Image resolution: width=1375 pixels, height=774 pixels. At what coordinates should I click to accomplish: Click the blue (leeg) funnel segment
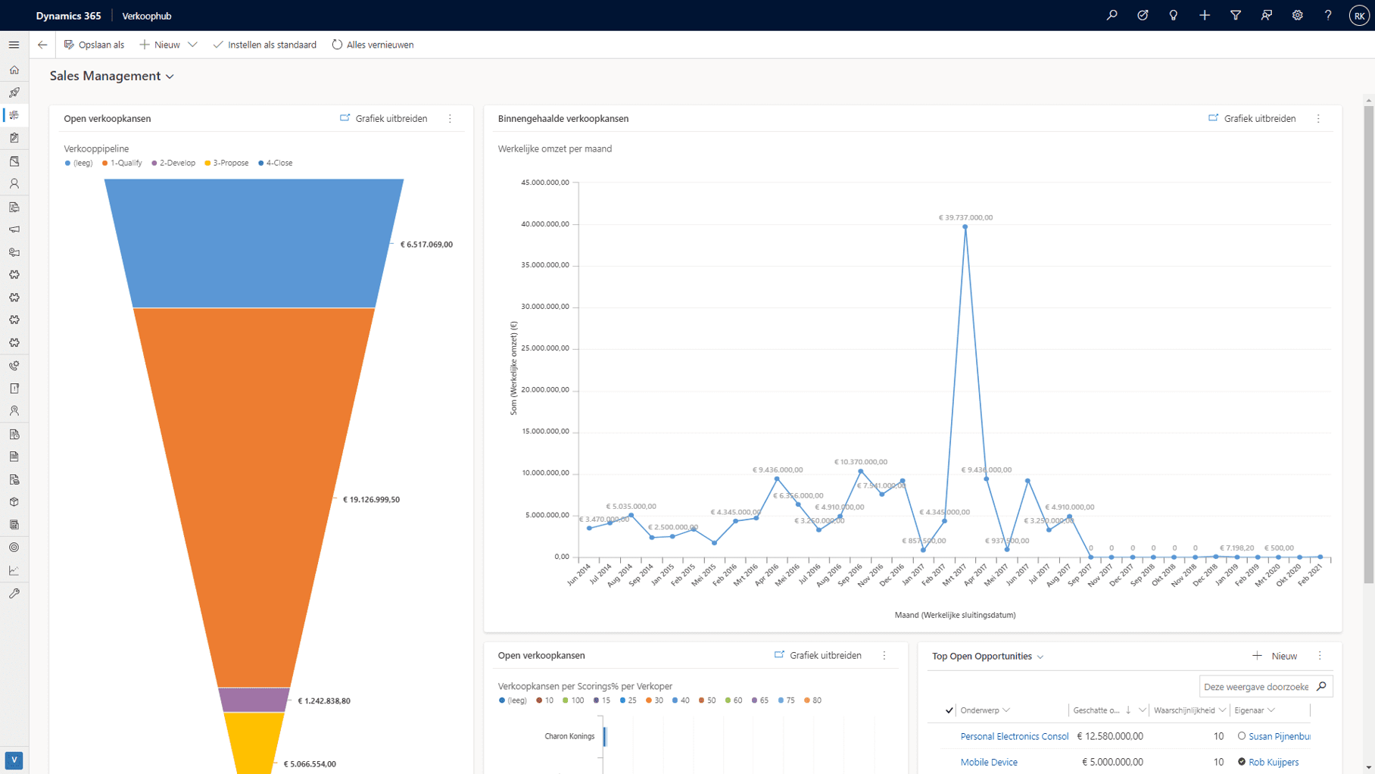click(254, 243)
